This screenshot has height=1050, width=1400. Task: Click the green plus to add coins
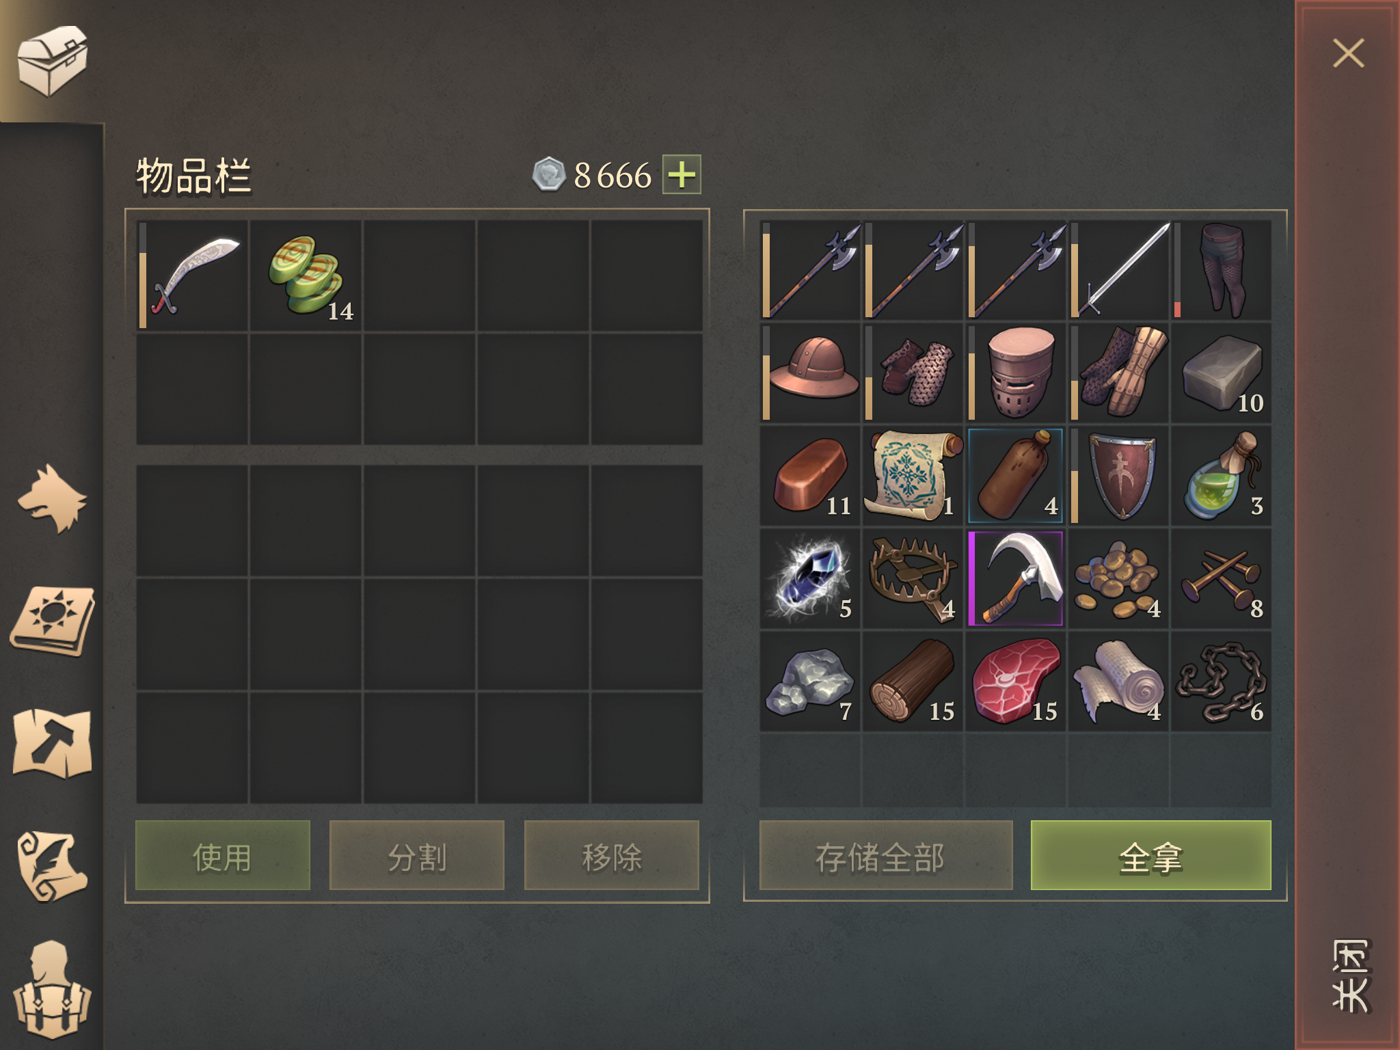click(682, 174)
